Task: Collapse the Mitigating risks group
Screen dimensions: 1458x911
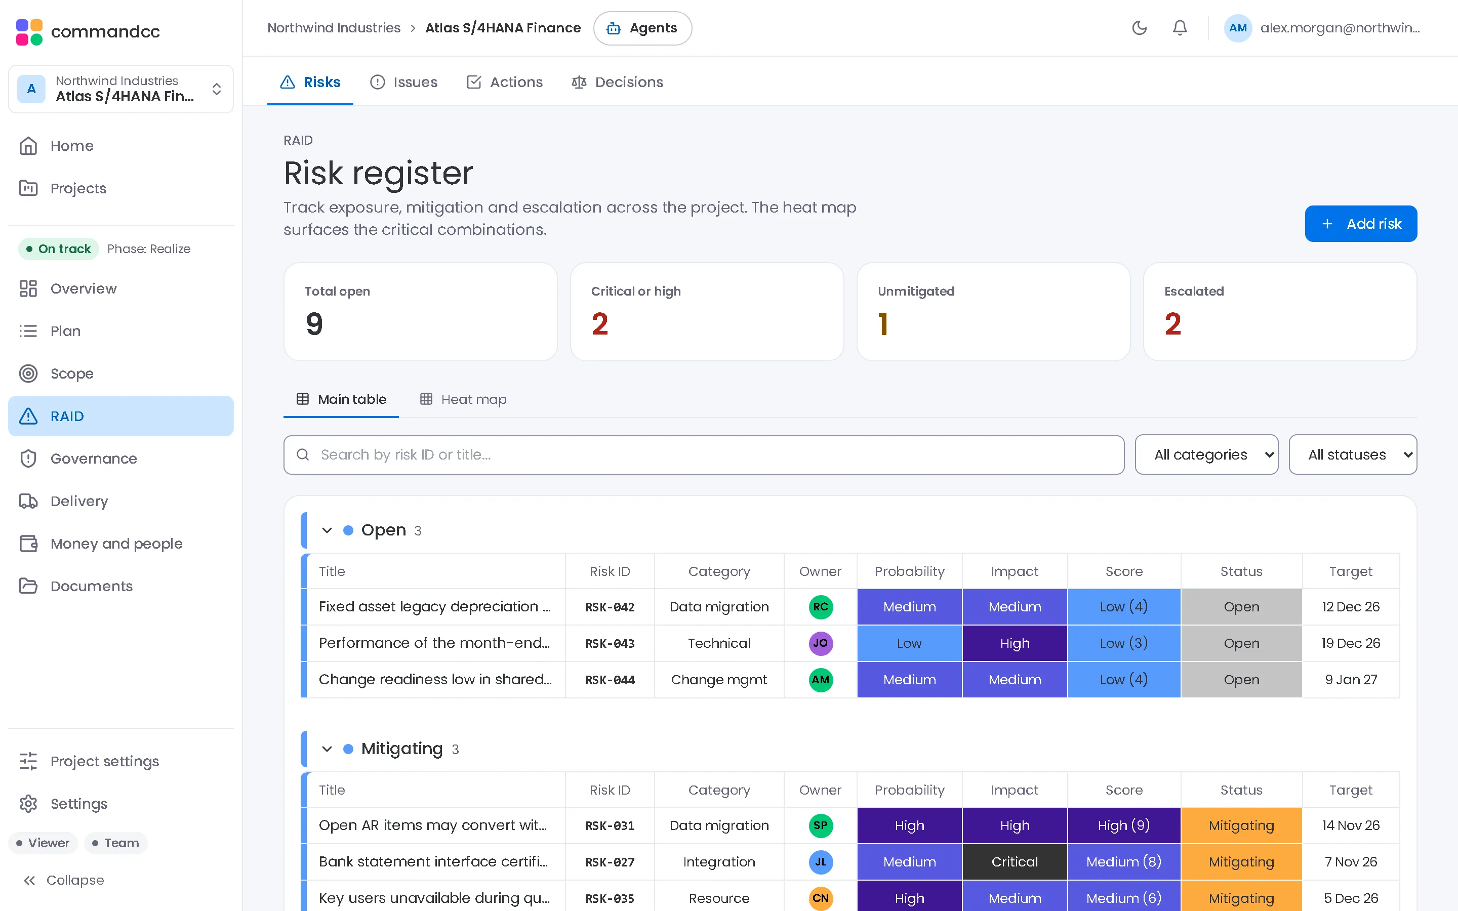Action: (327, 749)
